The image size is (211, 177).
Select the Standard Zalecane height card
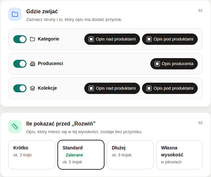tap(81, 155)
